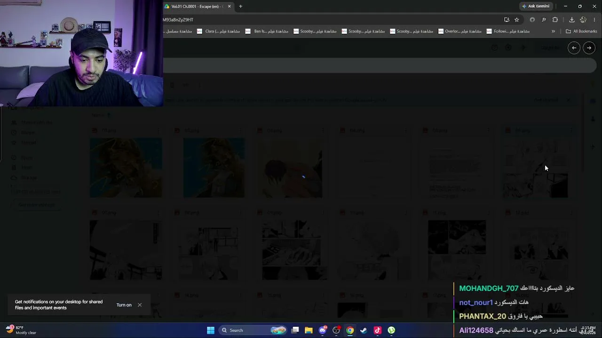This screenshot has width=602, height=338.
Task: Open File Explorer from the taskbar
Action: click(309, 330)
